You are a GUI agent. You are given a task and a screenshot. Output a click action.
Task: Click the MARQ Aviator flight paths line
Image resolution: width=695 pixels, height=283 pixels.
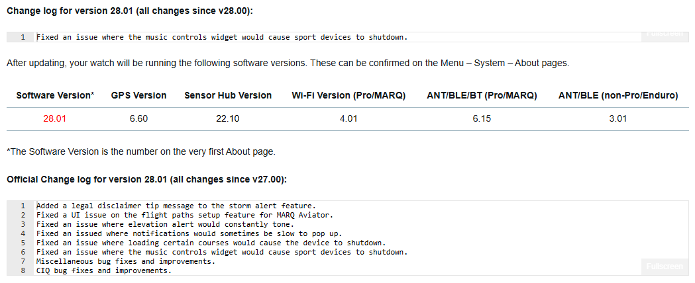tap(185, 215)
